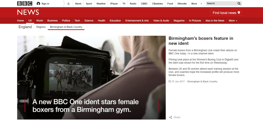This screenshot has height=127, width=263.
Task: Click the Birmingham & Black Country tag below the article
Action: 202,81
